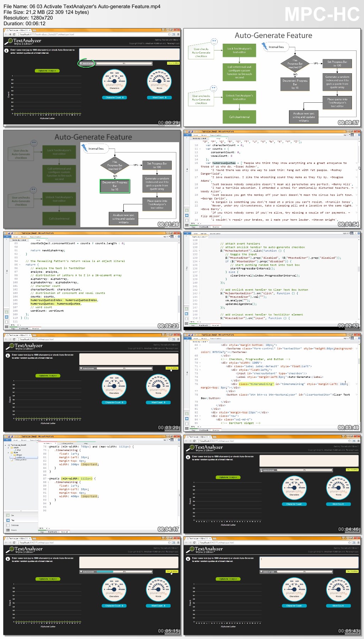Click browser back arrow in 00:00:29 thumbnail
The image size is (364, 639).
pos(6,34)
